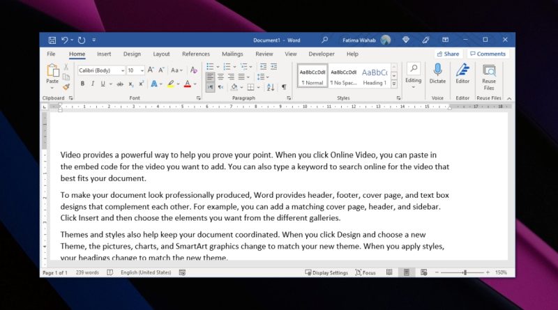
Task: Start Dictate voice input
Action: 437,74
